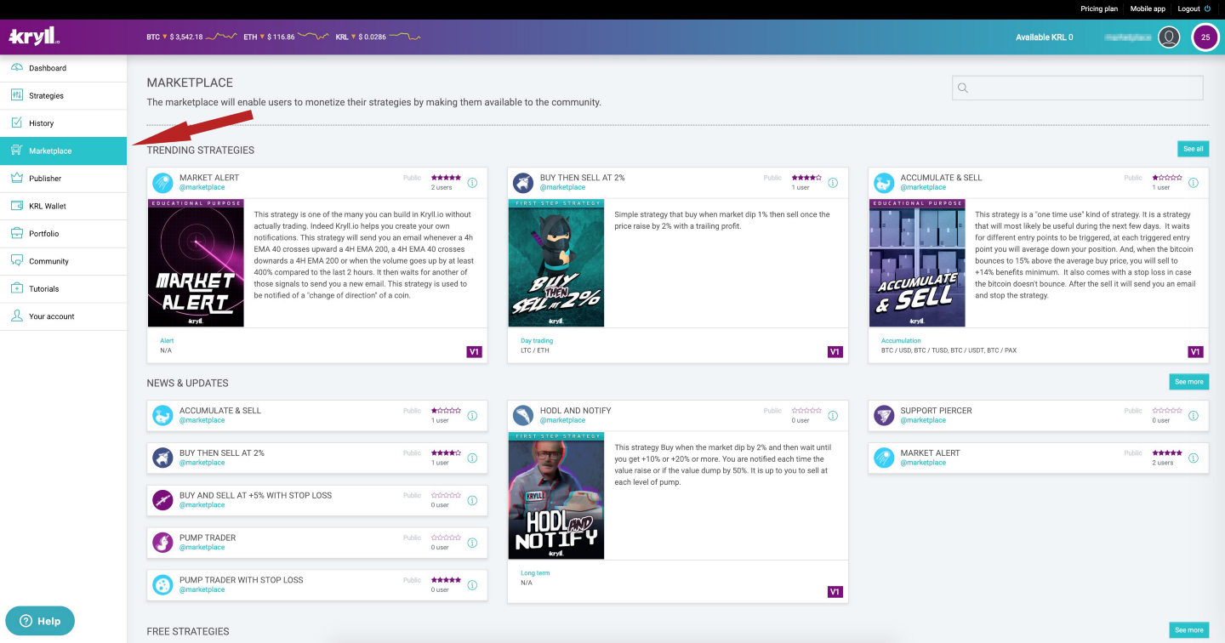Click the ETH price ticker

(286, 37)
